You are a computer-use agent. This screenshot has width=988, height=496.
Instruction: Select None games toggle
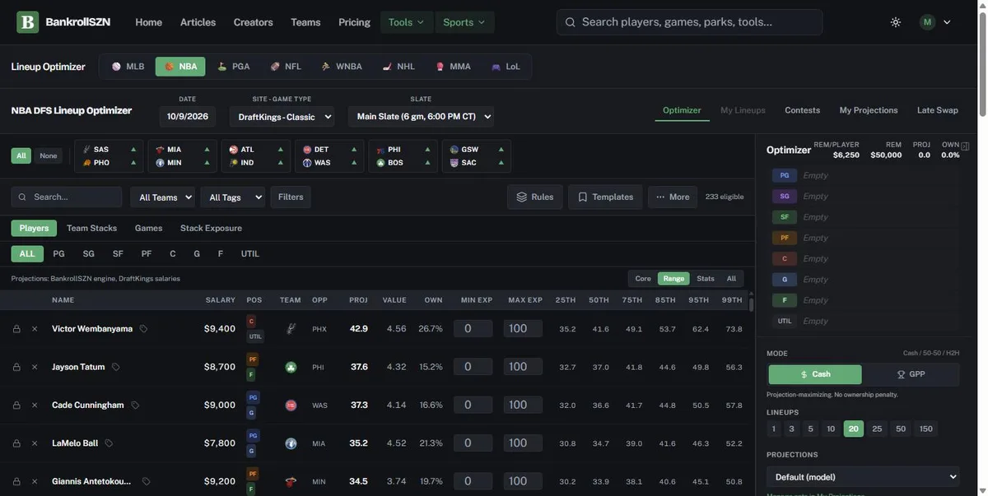pyautogui.click(x=49, y=155)
